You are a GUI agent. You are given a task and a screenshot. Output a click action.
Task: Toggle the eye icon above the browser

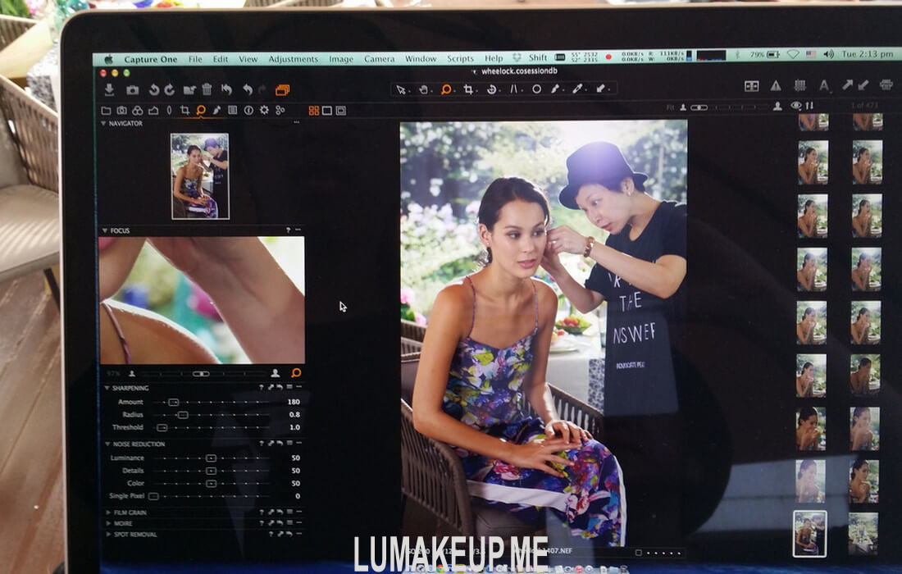point(796,106)
